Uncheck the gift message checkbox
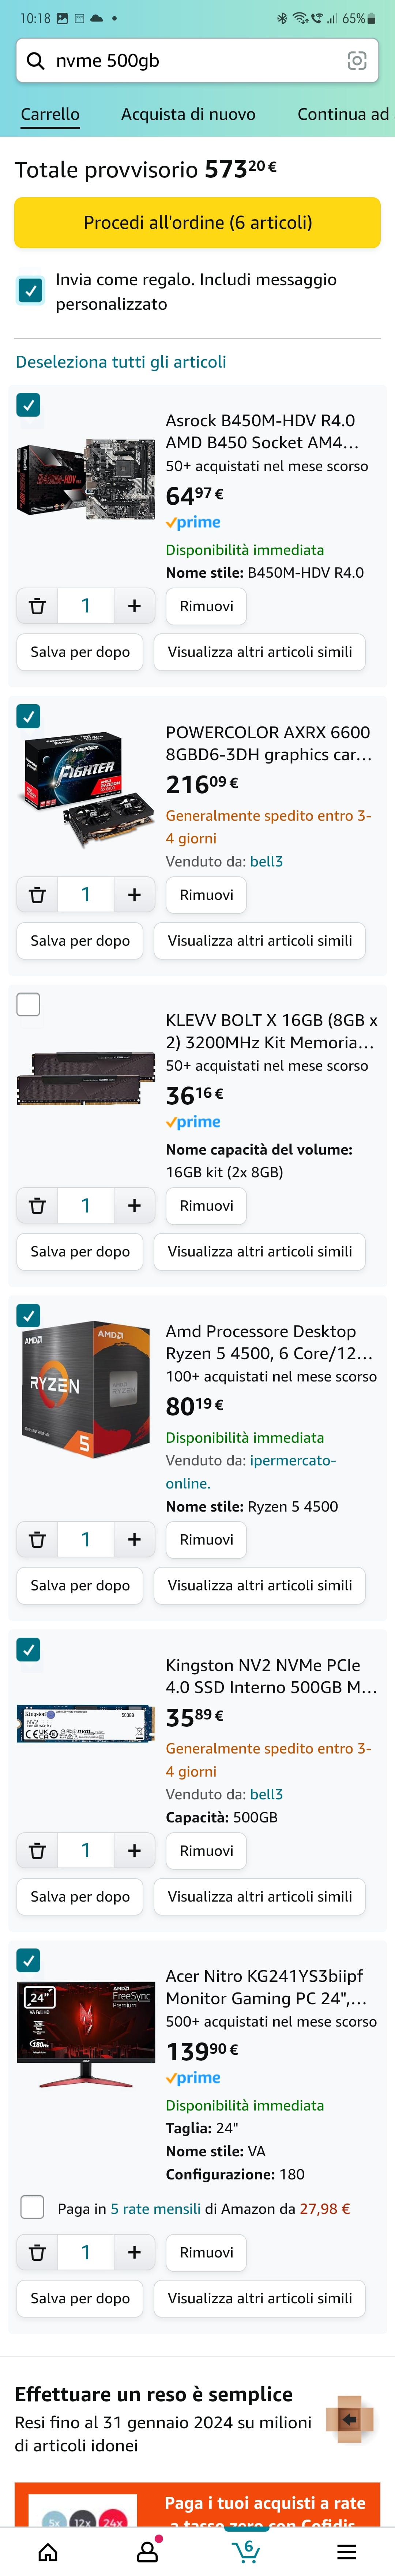Viewport: 395px width, 2576px height. point(30,291)
